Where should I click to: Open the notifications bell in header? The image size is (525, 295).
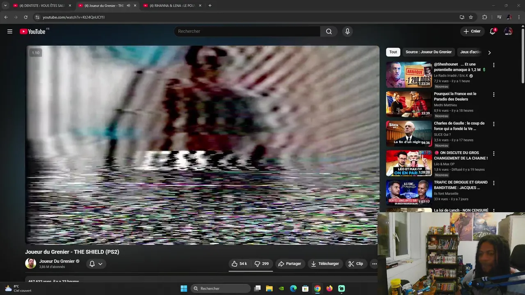coord(493,32)
